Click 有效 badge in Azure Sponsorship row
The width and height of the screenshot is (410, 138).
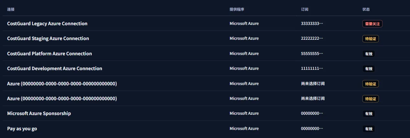click(369, 113)
